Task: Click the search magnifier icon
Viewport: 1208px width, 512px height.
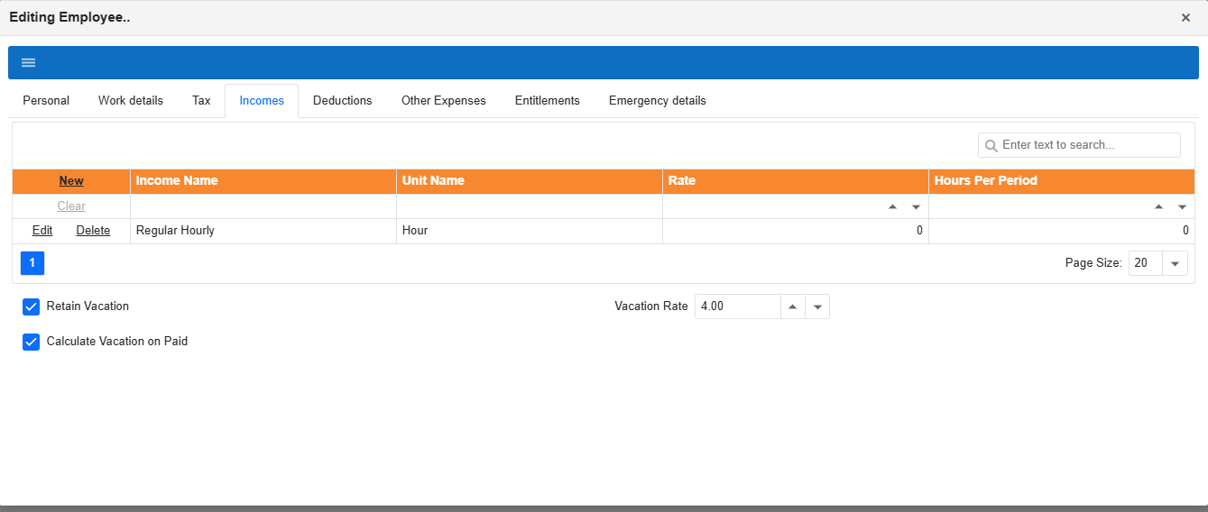Action: click(991, 145)
